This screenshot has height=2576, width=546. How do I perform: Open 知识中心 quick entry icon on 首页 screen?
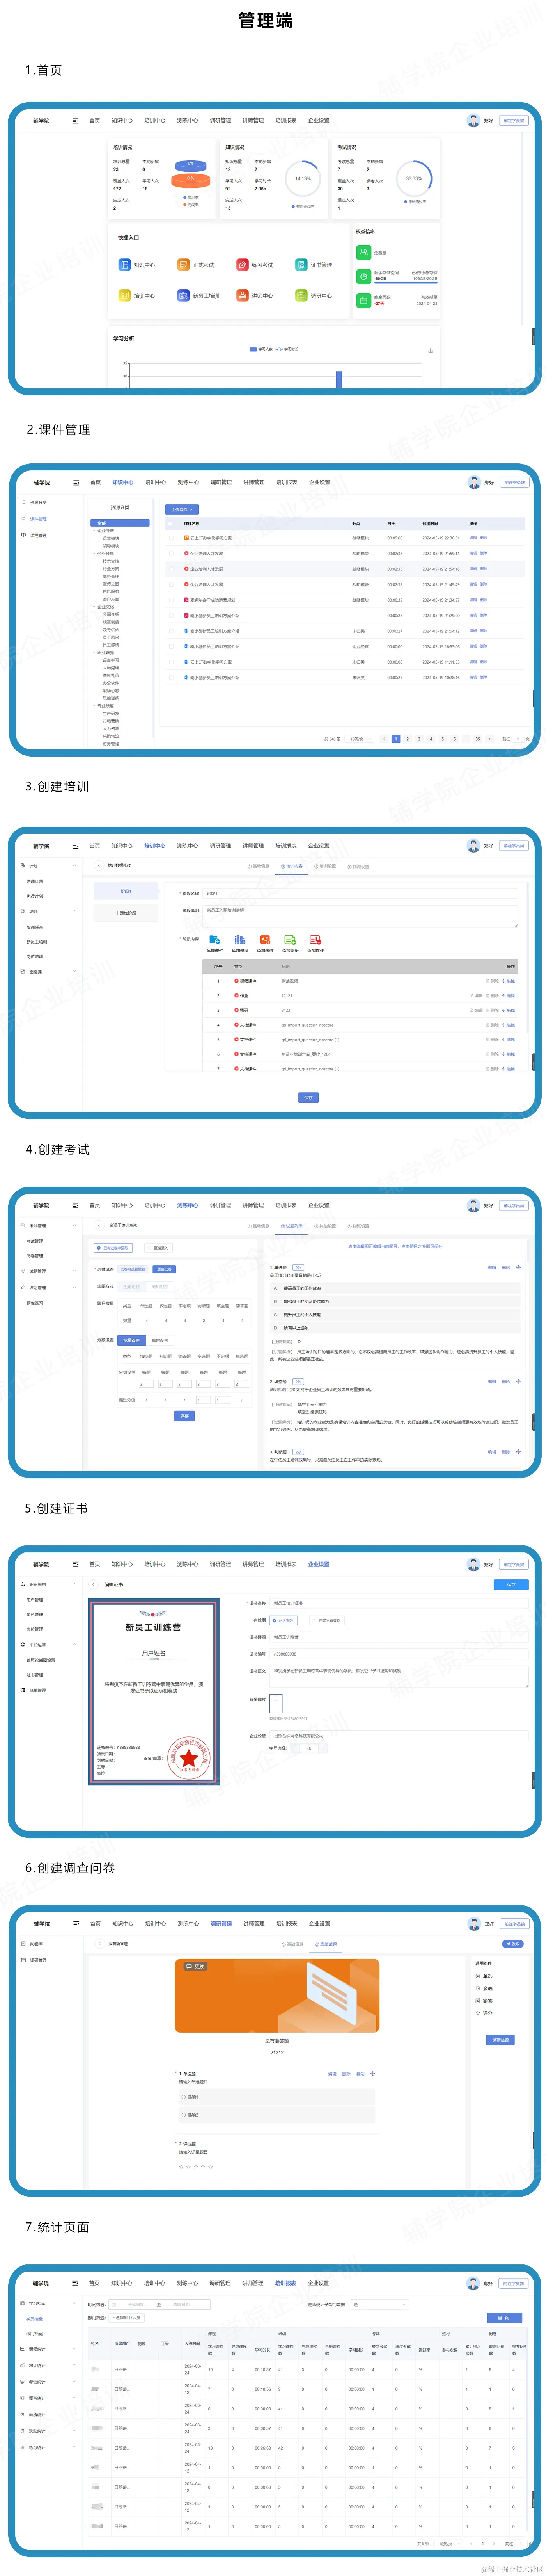125,265
